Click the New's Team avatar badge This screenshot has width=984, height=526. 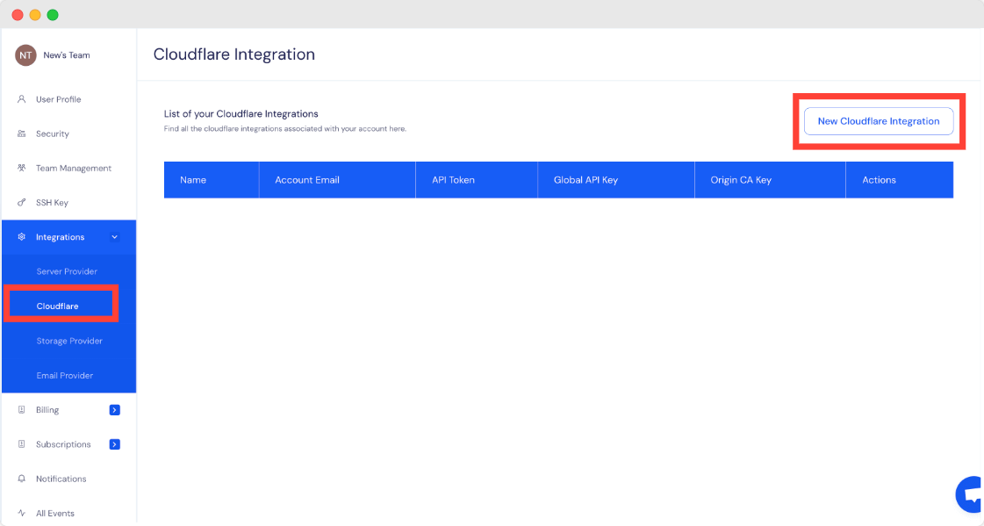pos(25,54)
